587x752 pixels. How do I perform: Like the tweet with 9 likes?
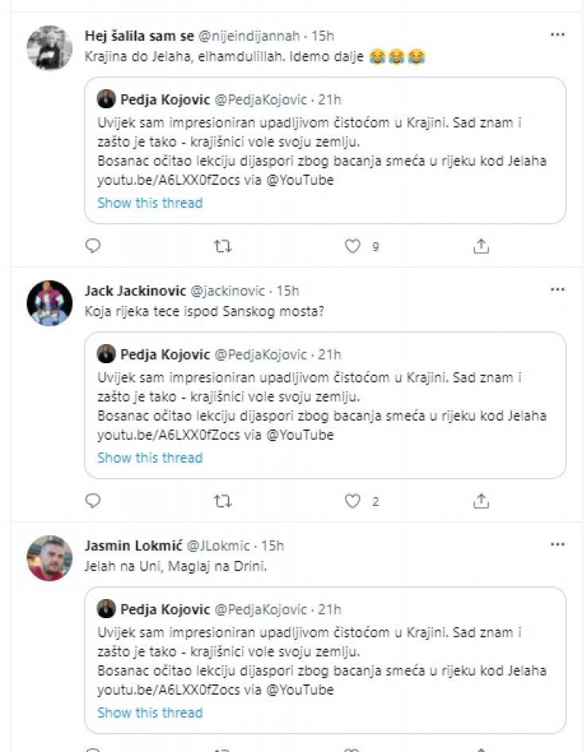click(x=353, y=246)
